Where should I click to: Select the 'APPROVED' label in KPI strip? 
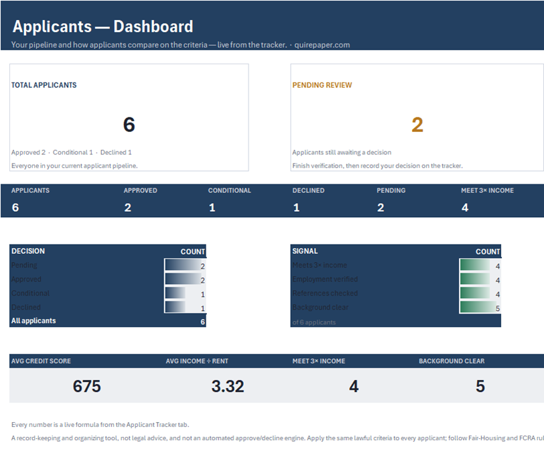tap(141, 190)
